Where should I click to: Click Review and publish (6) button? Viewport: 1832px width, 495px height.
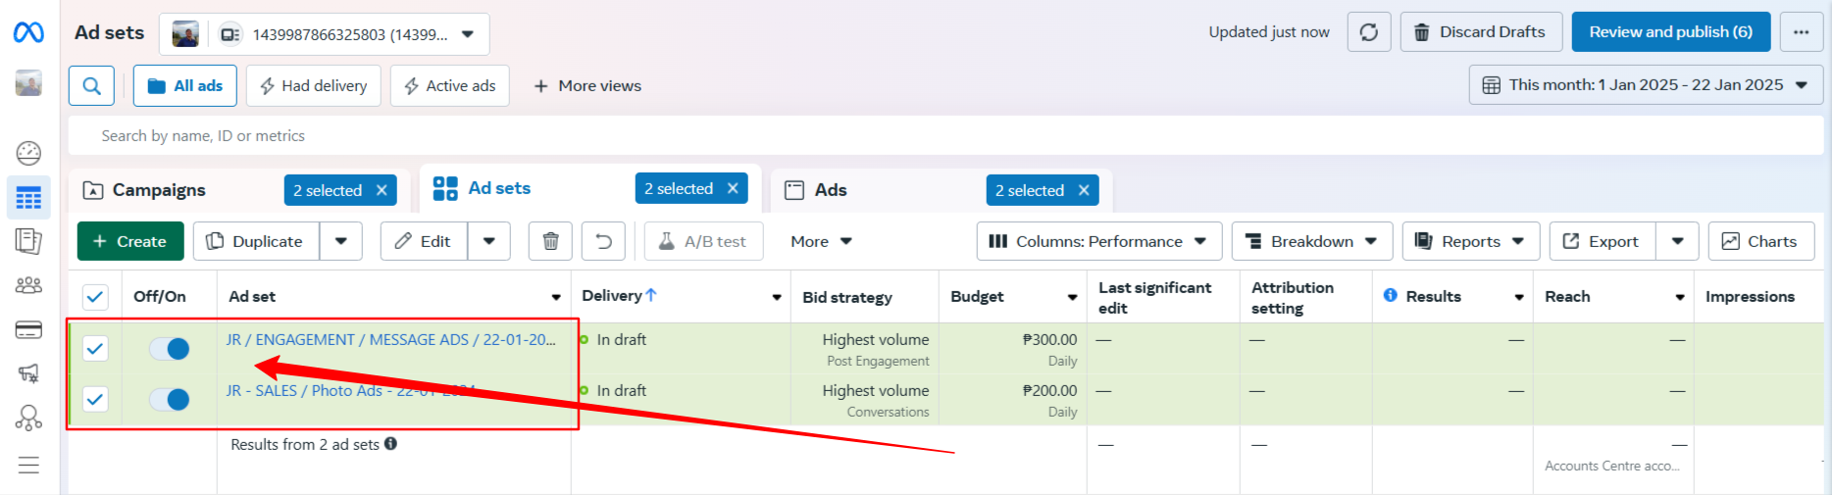pos(1670,32)
